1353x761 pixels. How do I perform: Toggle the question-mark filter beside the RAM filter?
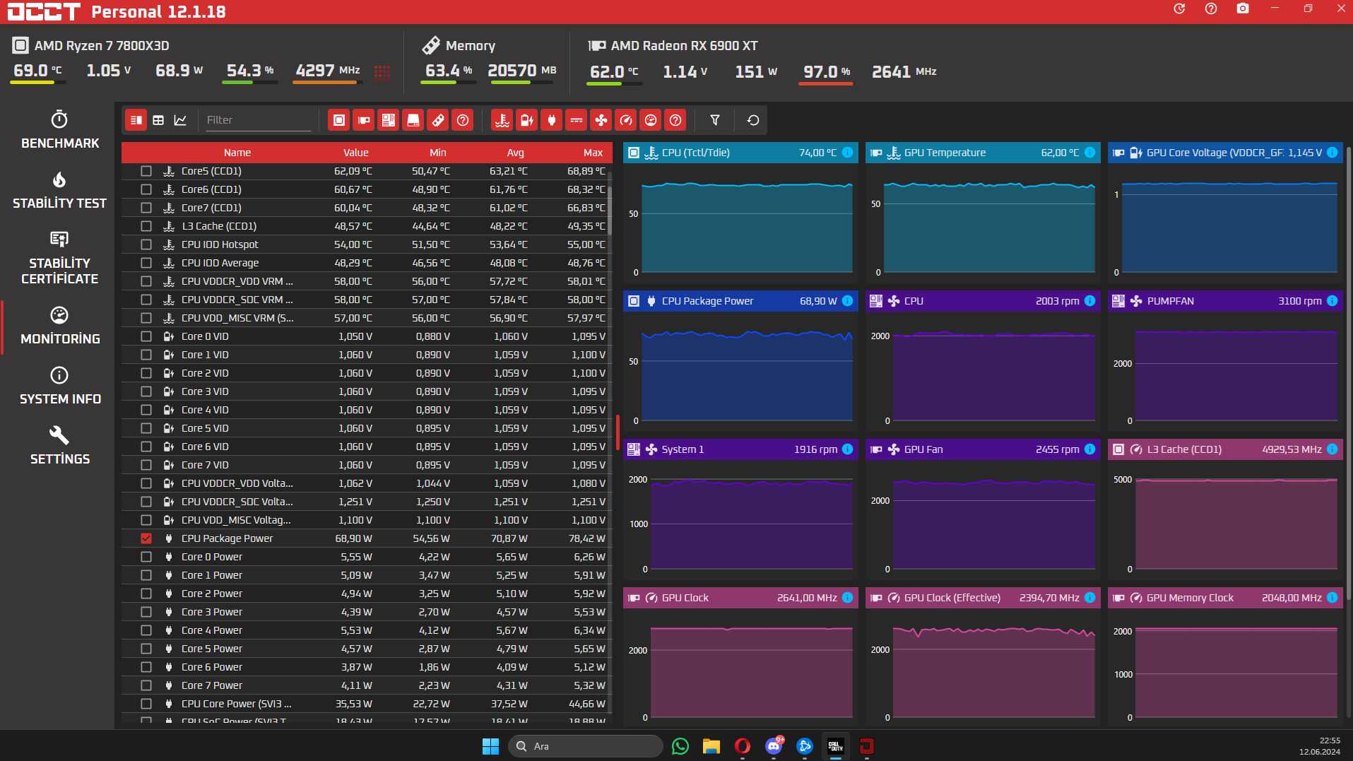[463, 120]
